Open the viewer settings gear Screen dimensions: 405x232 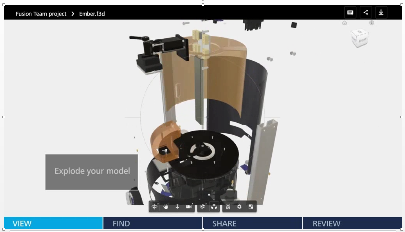tap(240, 206)
